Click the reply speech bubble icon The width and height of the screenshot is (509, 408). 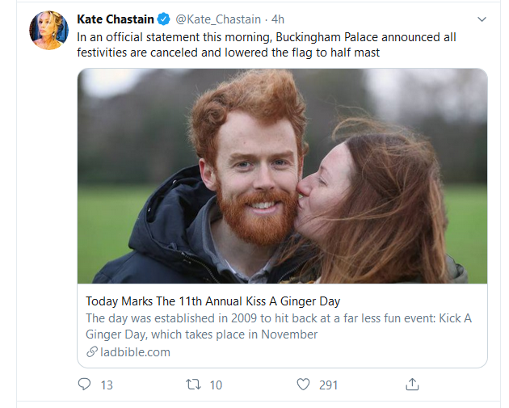coord(85,385)
